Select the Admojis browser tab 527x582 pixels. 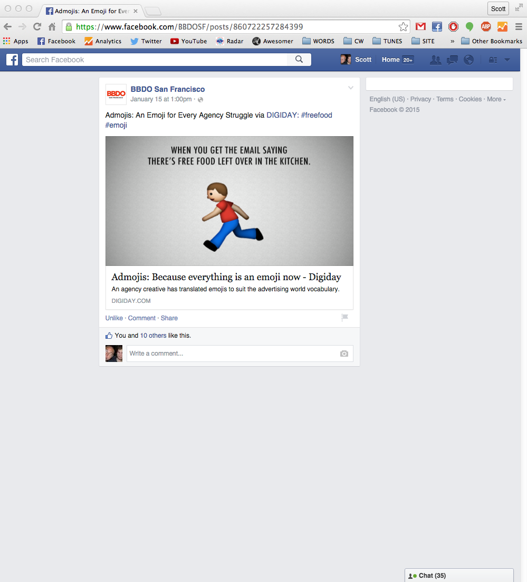(91, 11)
